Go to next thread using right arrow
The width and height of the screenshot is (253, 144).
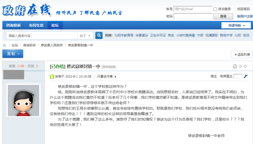(245, 66)
